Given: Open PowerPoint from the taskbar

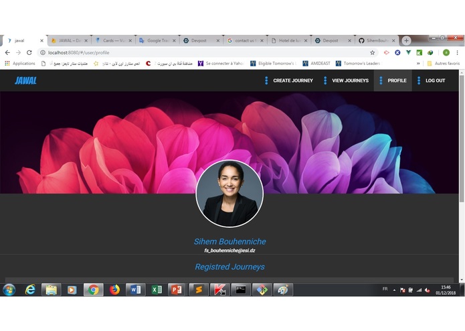Looking at the screenshot, I should pos(177,289).
